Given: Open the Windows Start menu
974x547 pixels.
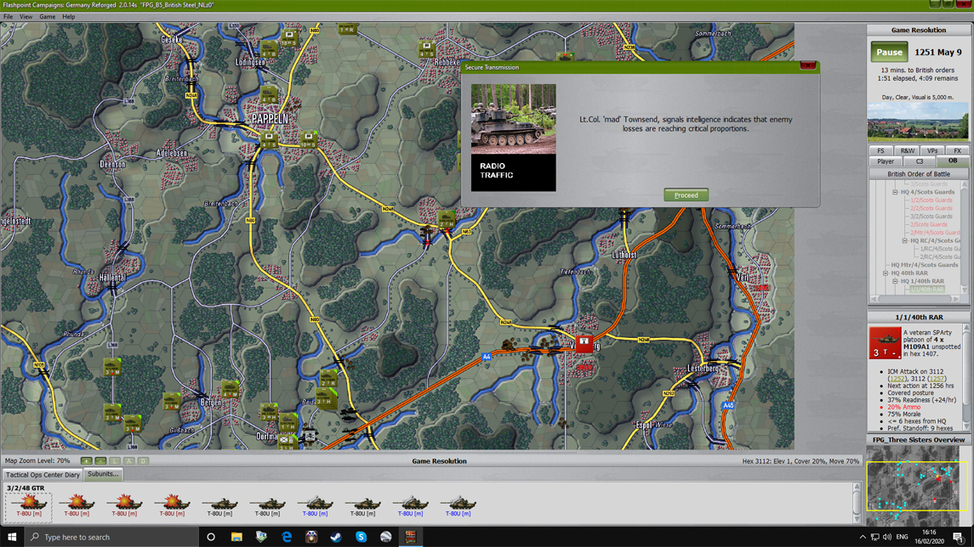Looking at the screenshot, I should click(12, 537).
